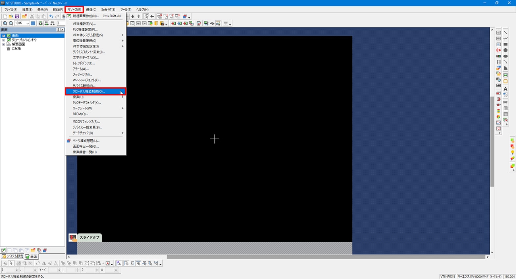516x279 pixels.
Task: Select the text 'A' drawing tool
Action: (x=506, y=89)
